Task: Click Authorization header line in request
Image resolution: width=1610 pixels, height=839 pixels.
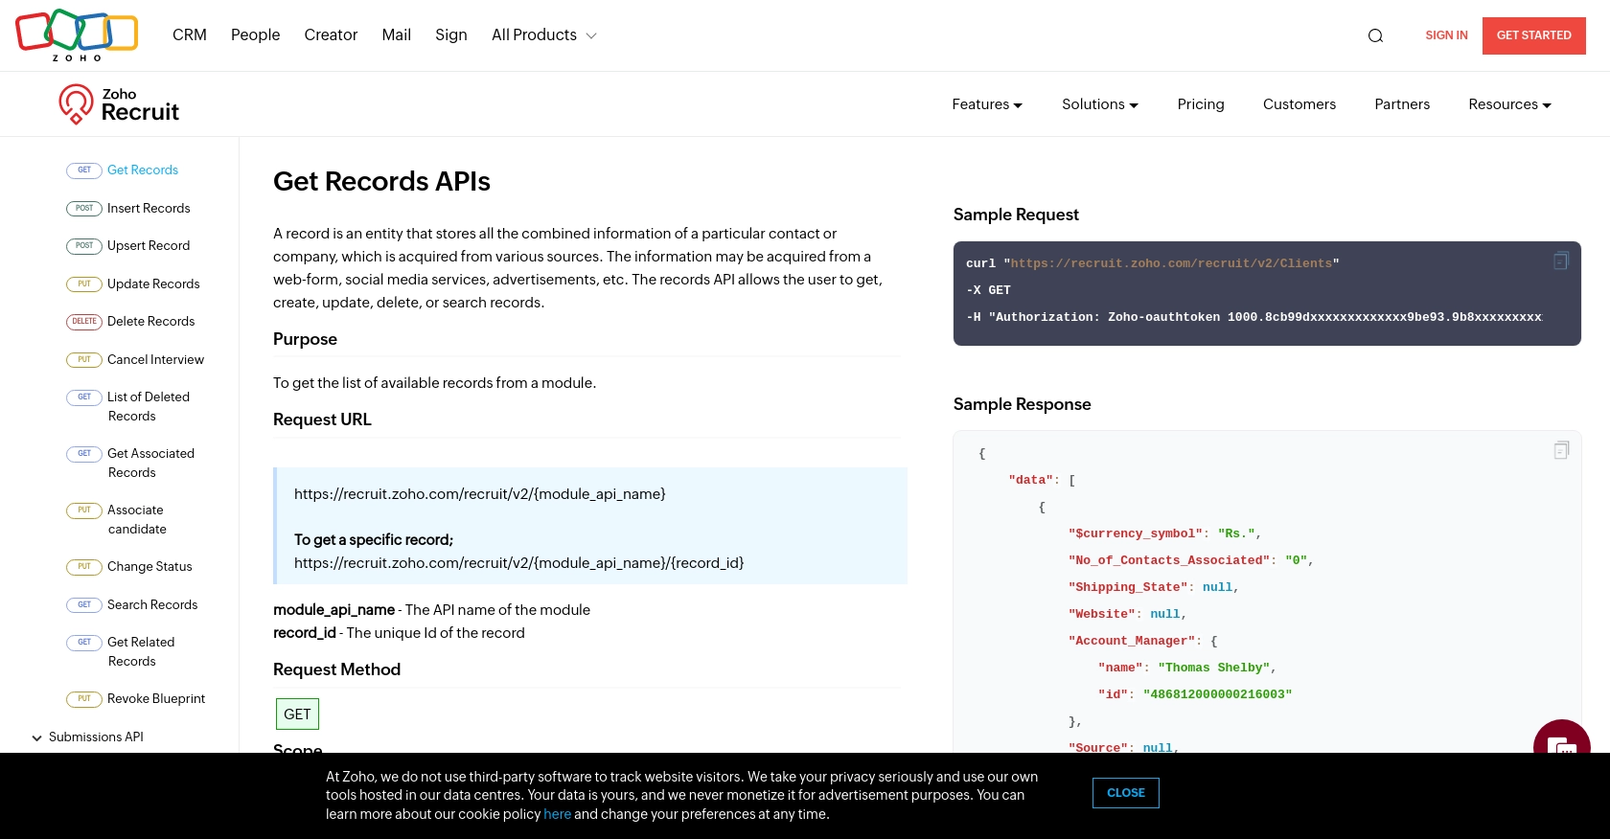Action: coord(1253,317)
